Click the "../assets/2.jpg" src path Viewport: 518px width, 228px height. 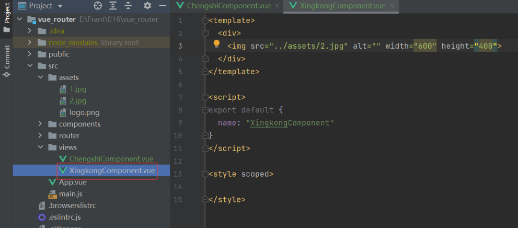click(309, 46)
